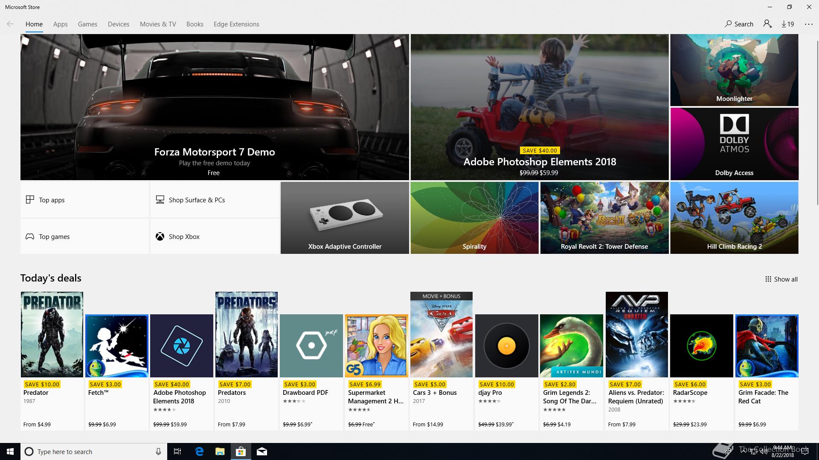Switch to the Edge Extensions tab
This screenshot has height=460, width=819.
(x=236, y=24)
